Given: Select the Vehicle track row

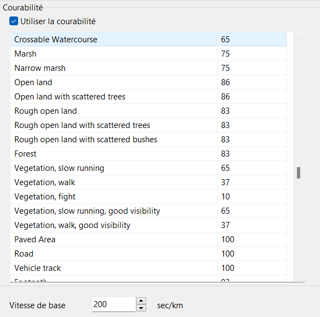Looking at the screenshot, I should click(x=148, y=268).
